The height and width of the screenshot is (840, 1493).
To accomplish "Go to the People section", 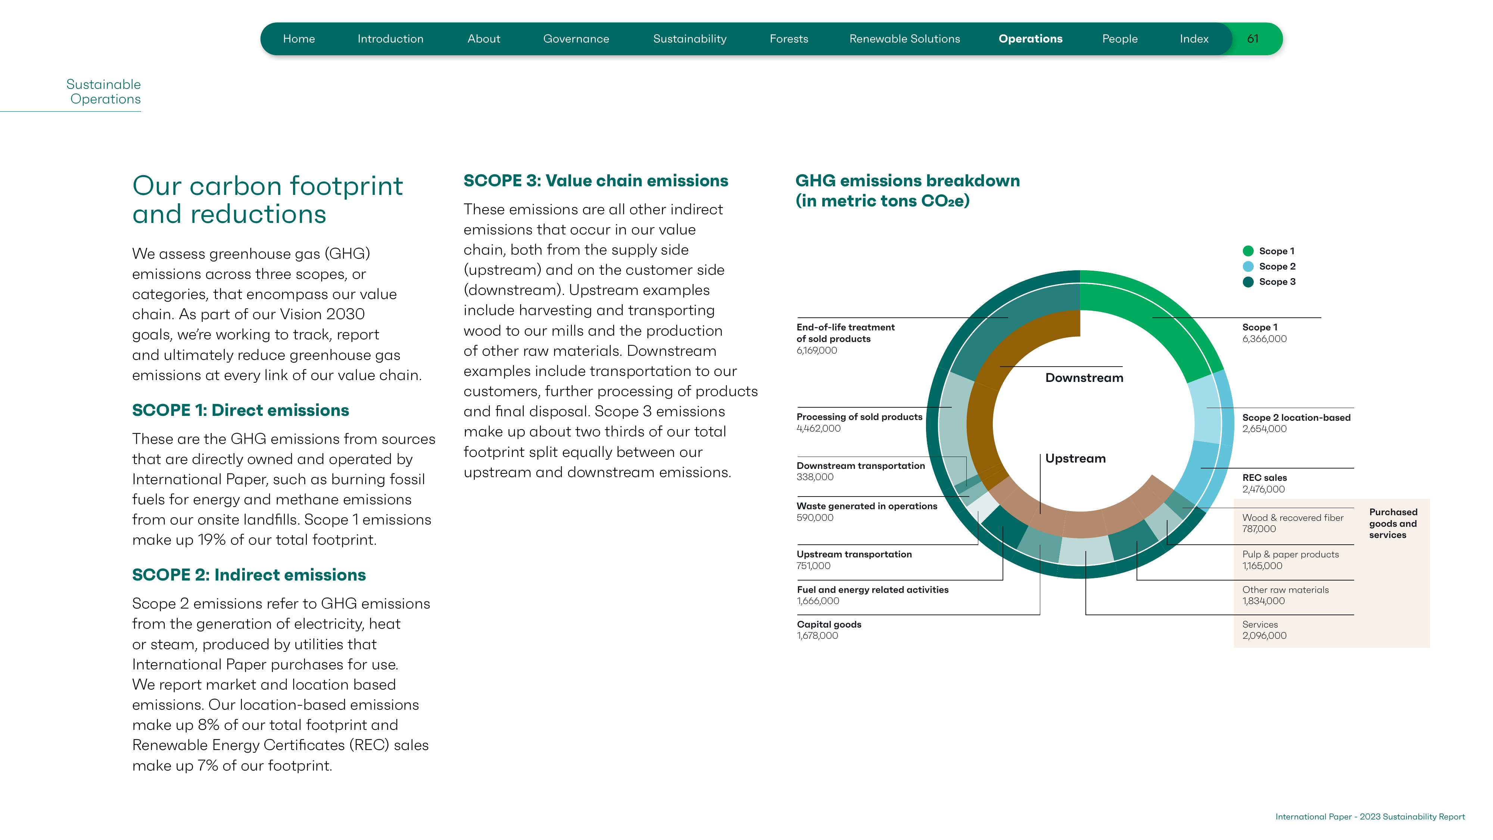I will pos(1119,39).
